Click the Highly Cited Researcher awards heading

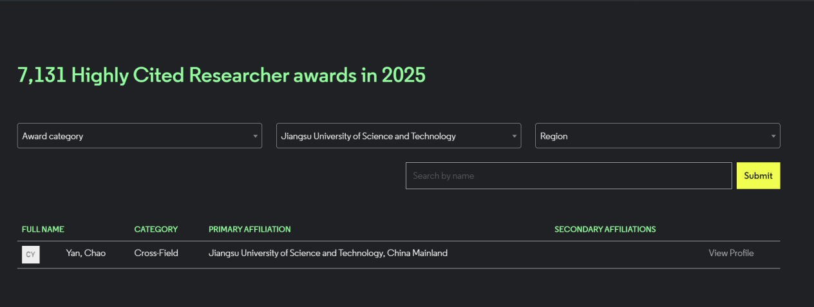(x=222, y=75)
